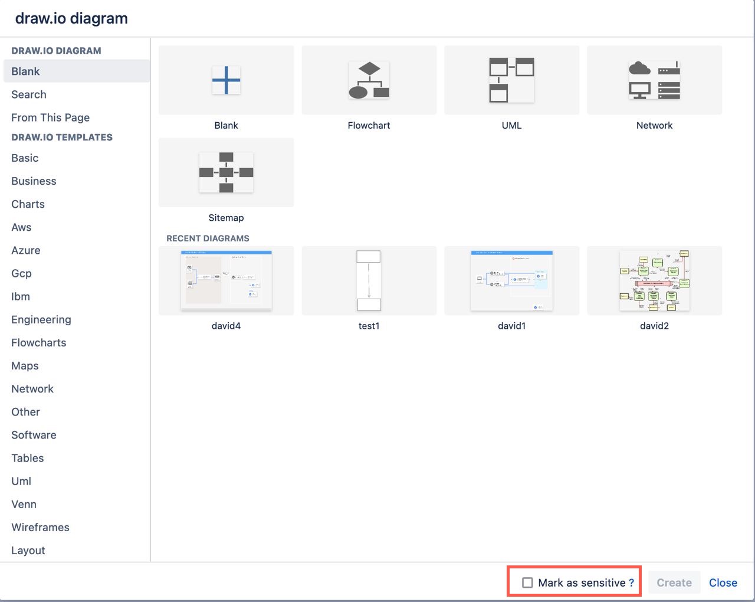Open recent diagram david1
The image size is (755, 602).
(x=511, y=280)
